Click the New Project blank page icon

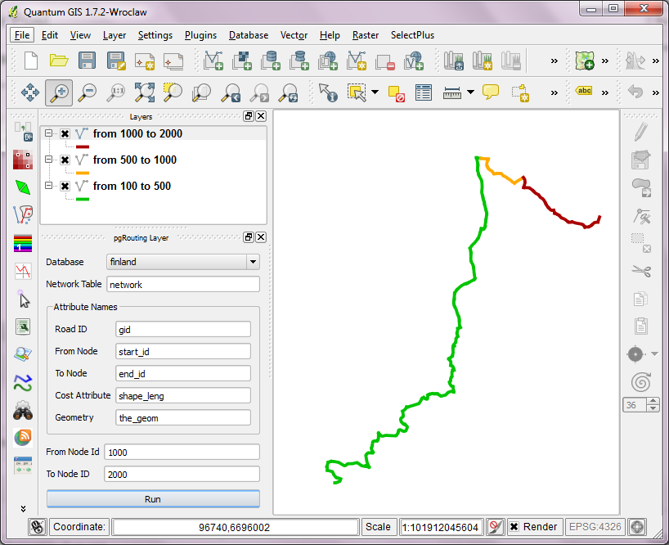[30, 61]
